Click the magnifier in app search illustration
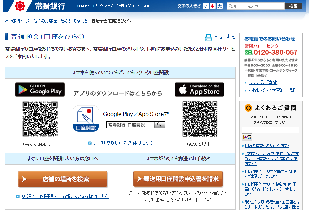The image size is (309, 210). click(160, 125)
